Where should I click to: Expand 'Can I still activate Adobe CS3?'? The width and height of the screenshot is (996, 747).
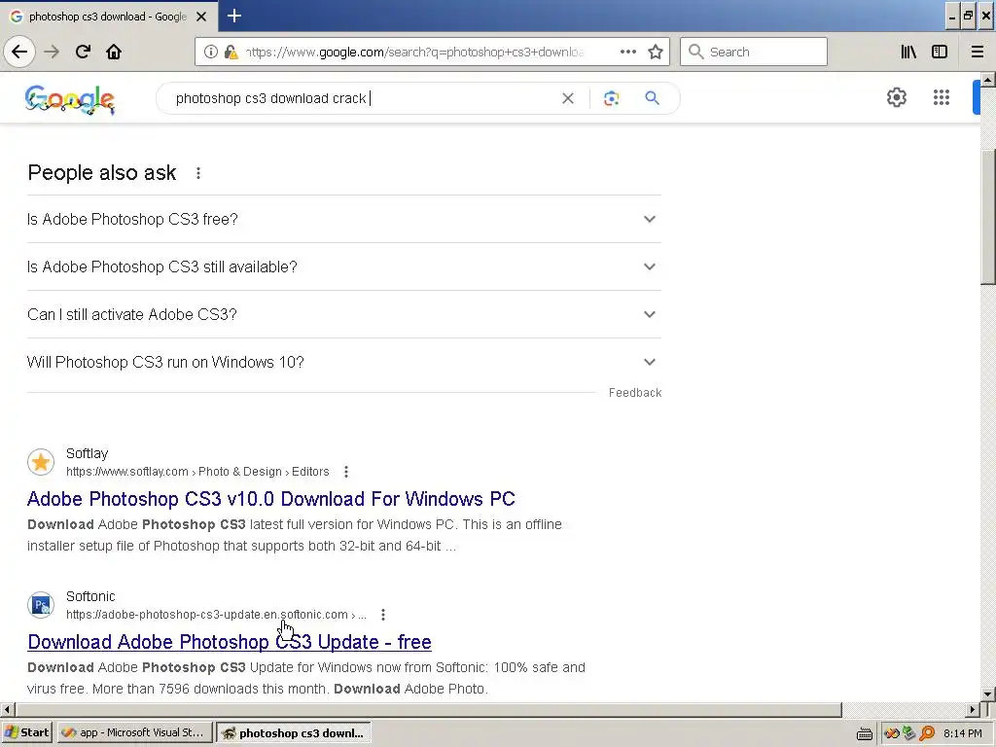click(344, 314)
